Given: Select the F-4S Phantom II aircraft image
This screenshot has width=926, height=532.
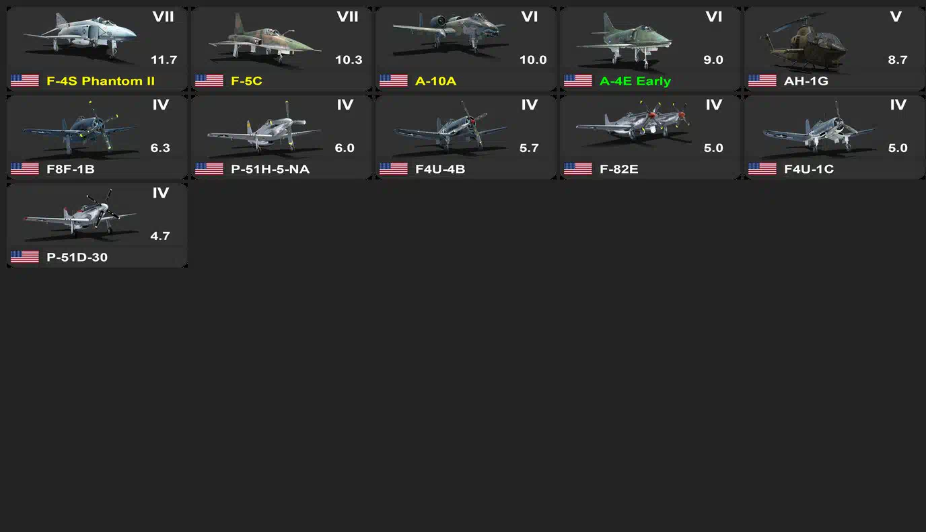Looking at the screenshot, I should tap(79, 38).
